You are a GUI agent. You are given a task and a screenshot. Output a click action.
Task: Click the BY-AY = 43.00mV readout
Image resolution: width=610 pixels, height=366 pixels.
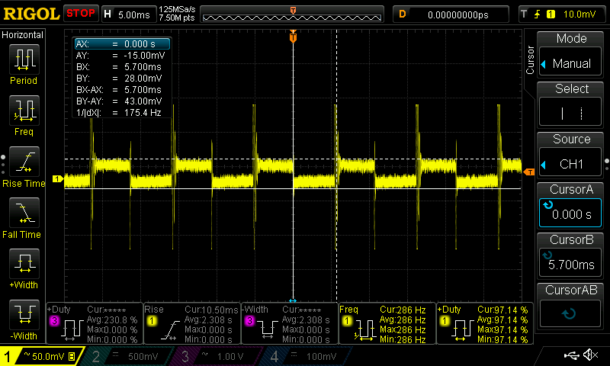click(119, 101)
